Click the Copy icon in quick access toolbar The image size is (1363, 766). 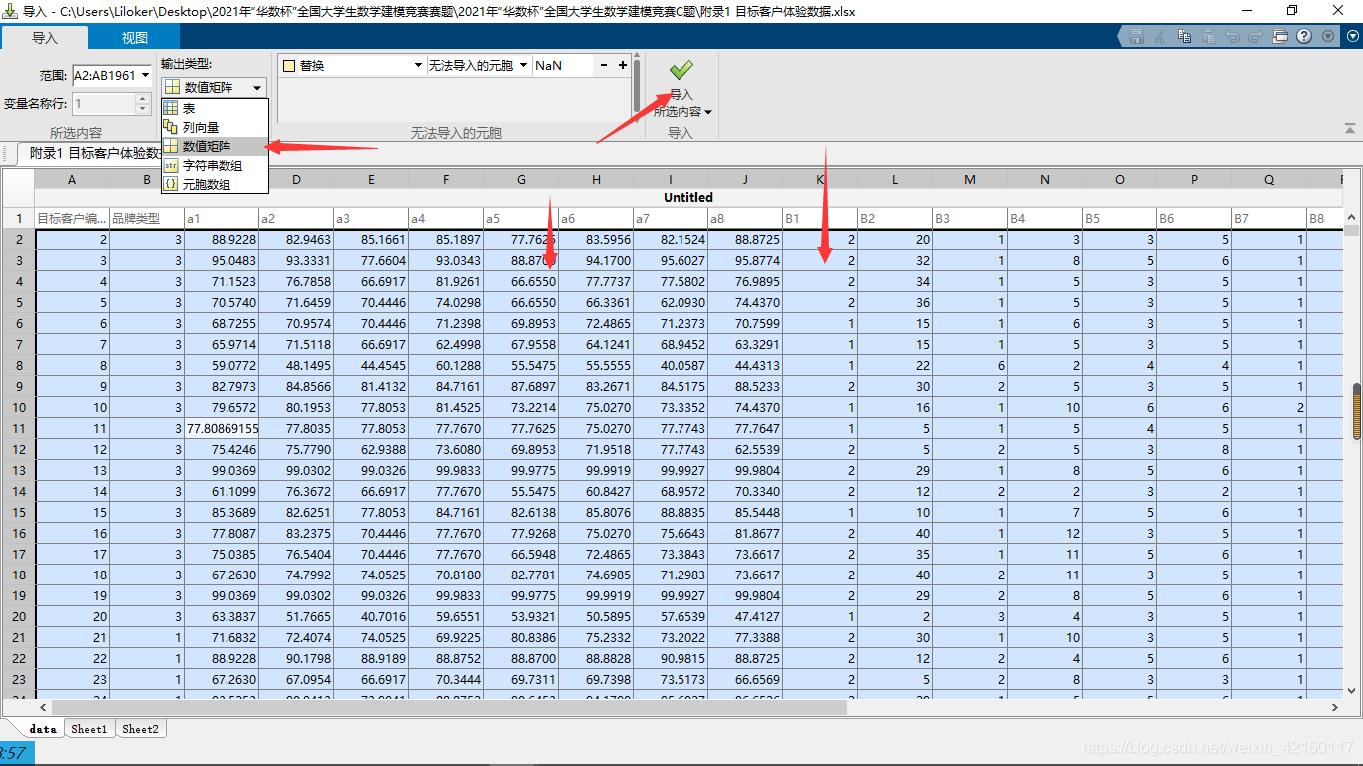(1184, 36)
